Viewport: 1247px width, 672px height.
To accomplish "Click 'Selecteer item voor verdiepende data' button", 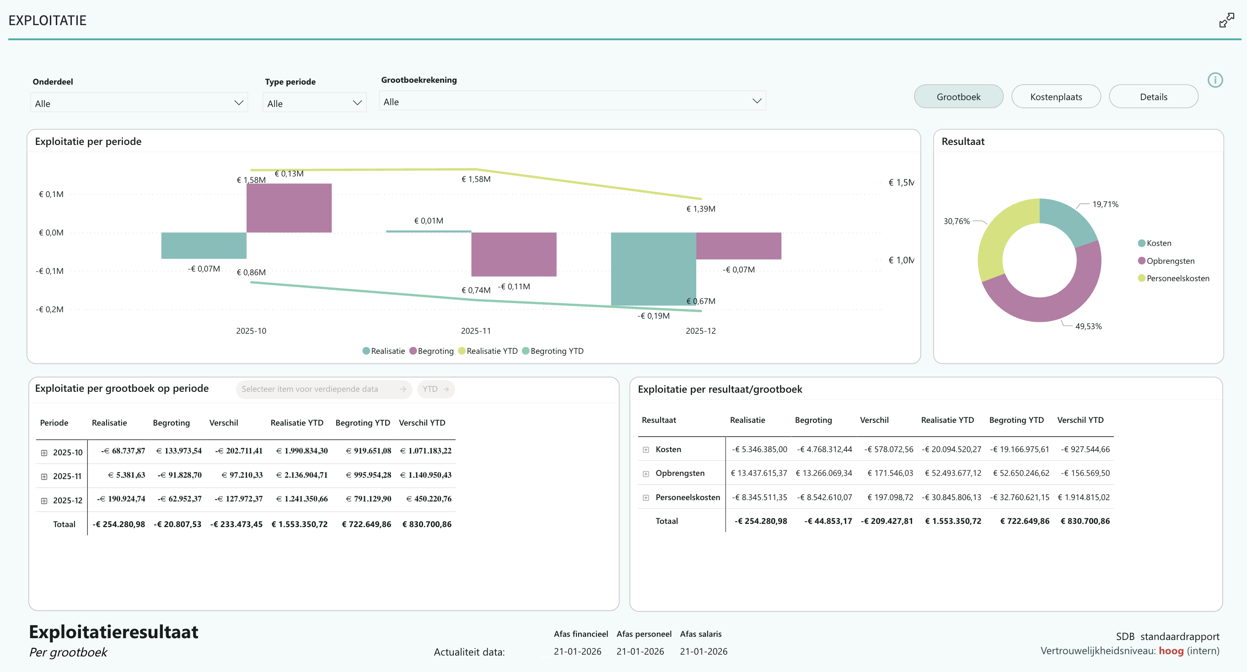I will click(x=323, y=389).
